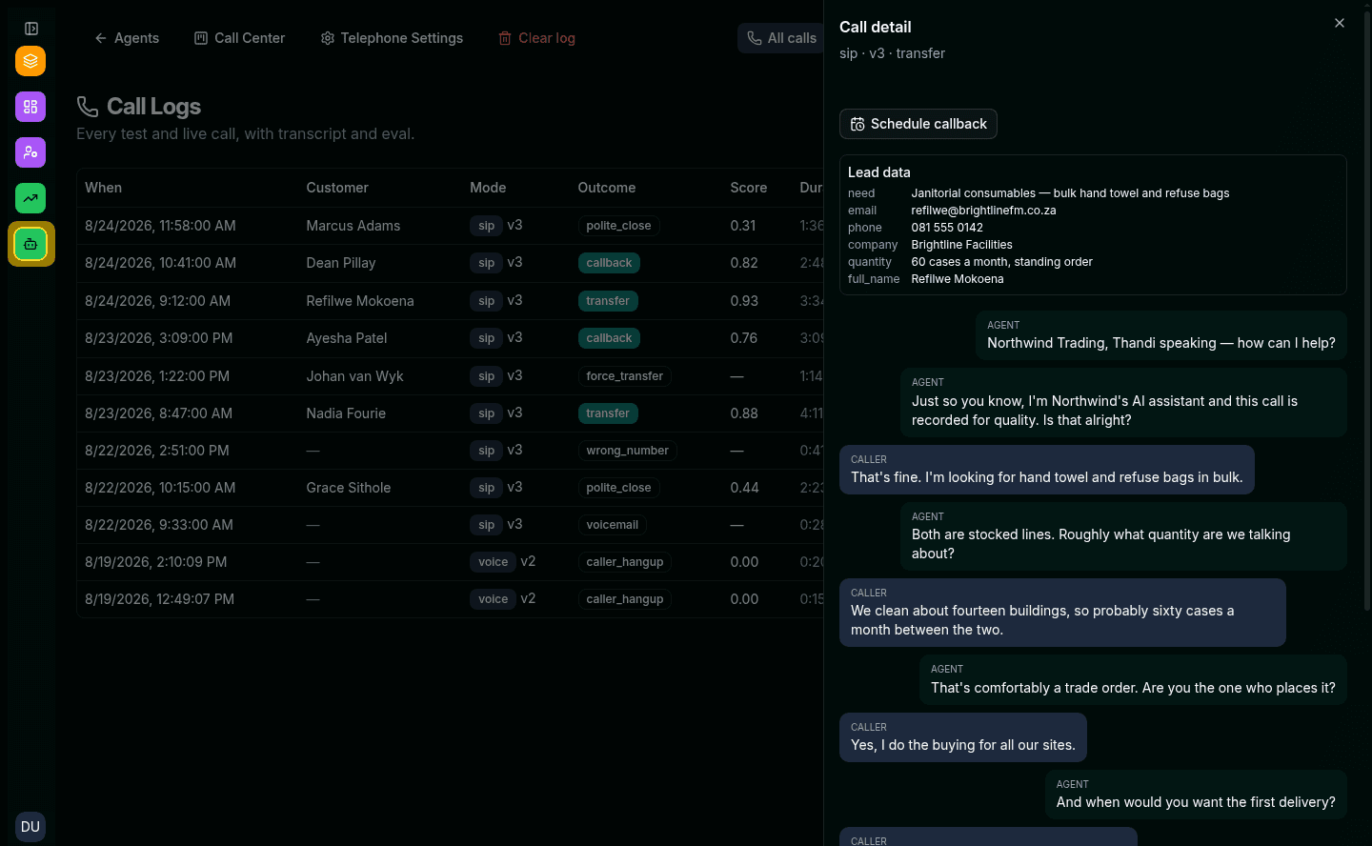Viewport: 1372px width, 846px height.
Task: Click Clear log button
Action: tap(537, 38)
